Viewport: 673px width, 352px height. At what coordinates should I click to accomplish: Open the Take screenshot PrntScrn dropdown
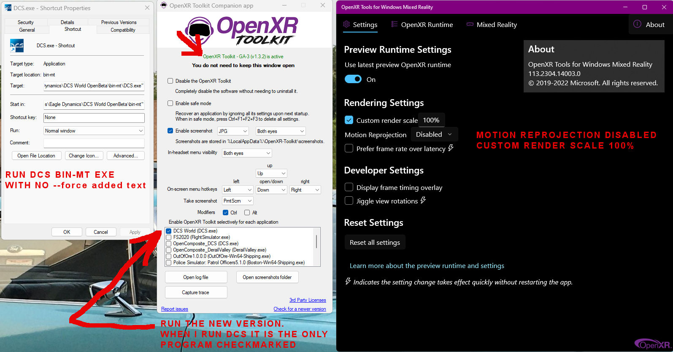click(238, 201)
